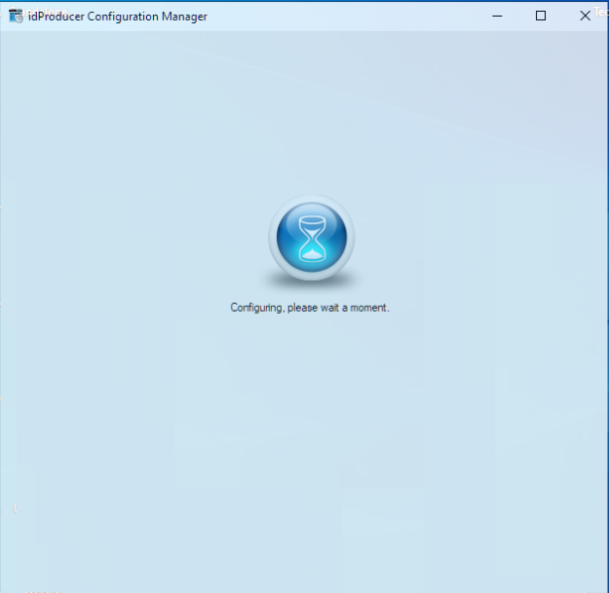Screen dimensions: 609x593
Task: Minimize the idProducer Configuration Manager window
Action: point(497,16)
